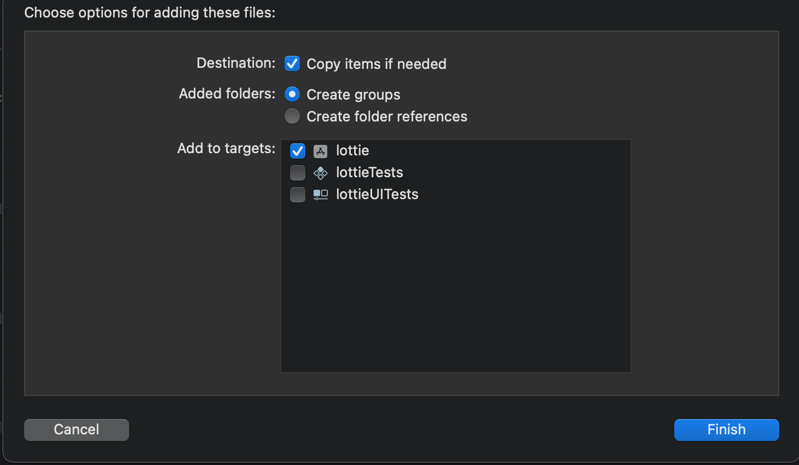Click the lottieUITests UI test bundle icon
Screen dimensions: 799x465
coord(321,195)
